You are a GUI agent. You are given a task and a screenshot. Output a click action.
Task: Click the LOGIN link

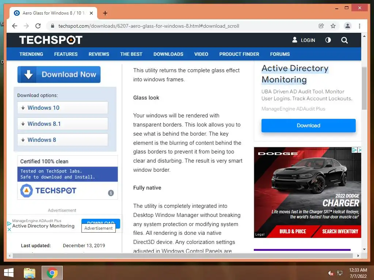pos(304,40)
